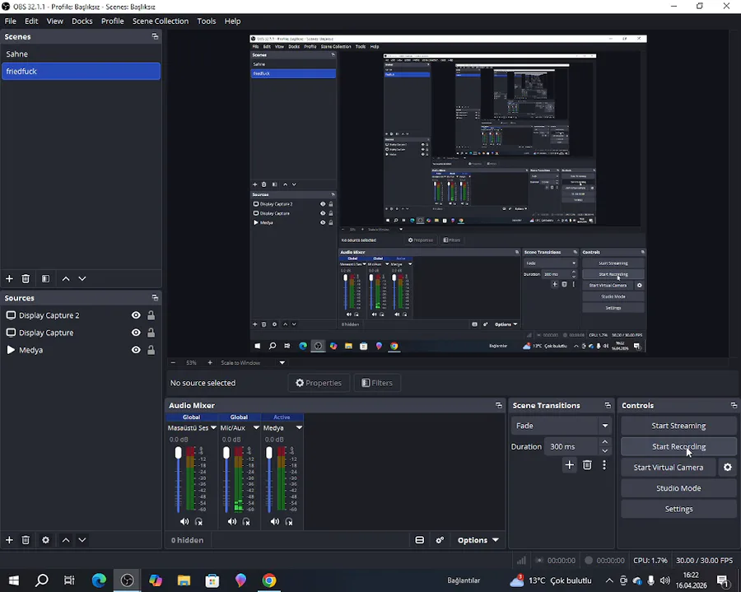Viewport: 741px width, 592px height.
Task: Hide the Medya source eye icon
Action: point(136,350)
